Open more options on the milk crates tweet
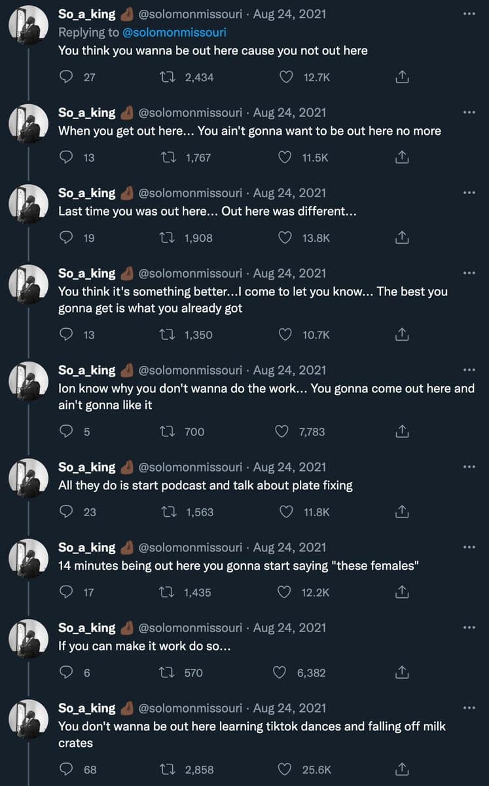 coord(469,708)
